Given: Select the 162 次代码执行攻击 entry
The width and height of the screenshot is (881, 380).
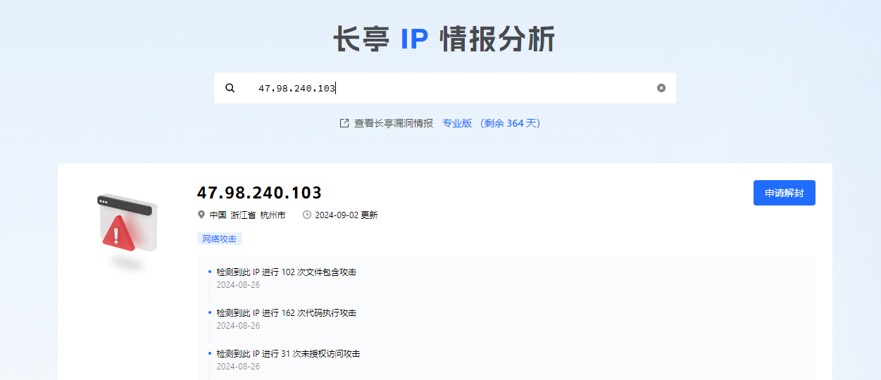Looking at the screenshot, I should (x=287, y=313).
